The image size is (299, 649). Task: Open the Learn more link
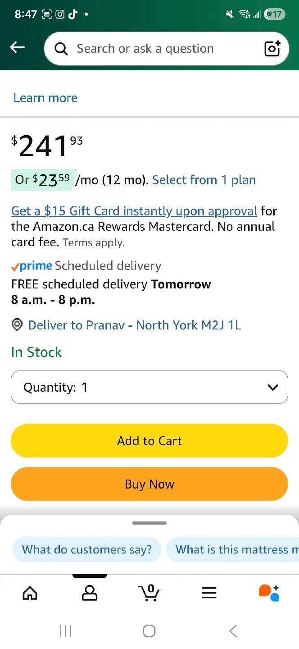point(45,98)
